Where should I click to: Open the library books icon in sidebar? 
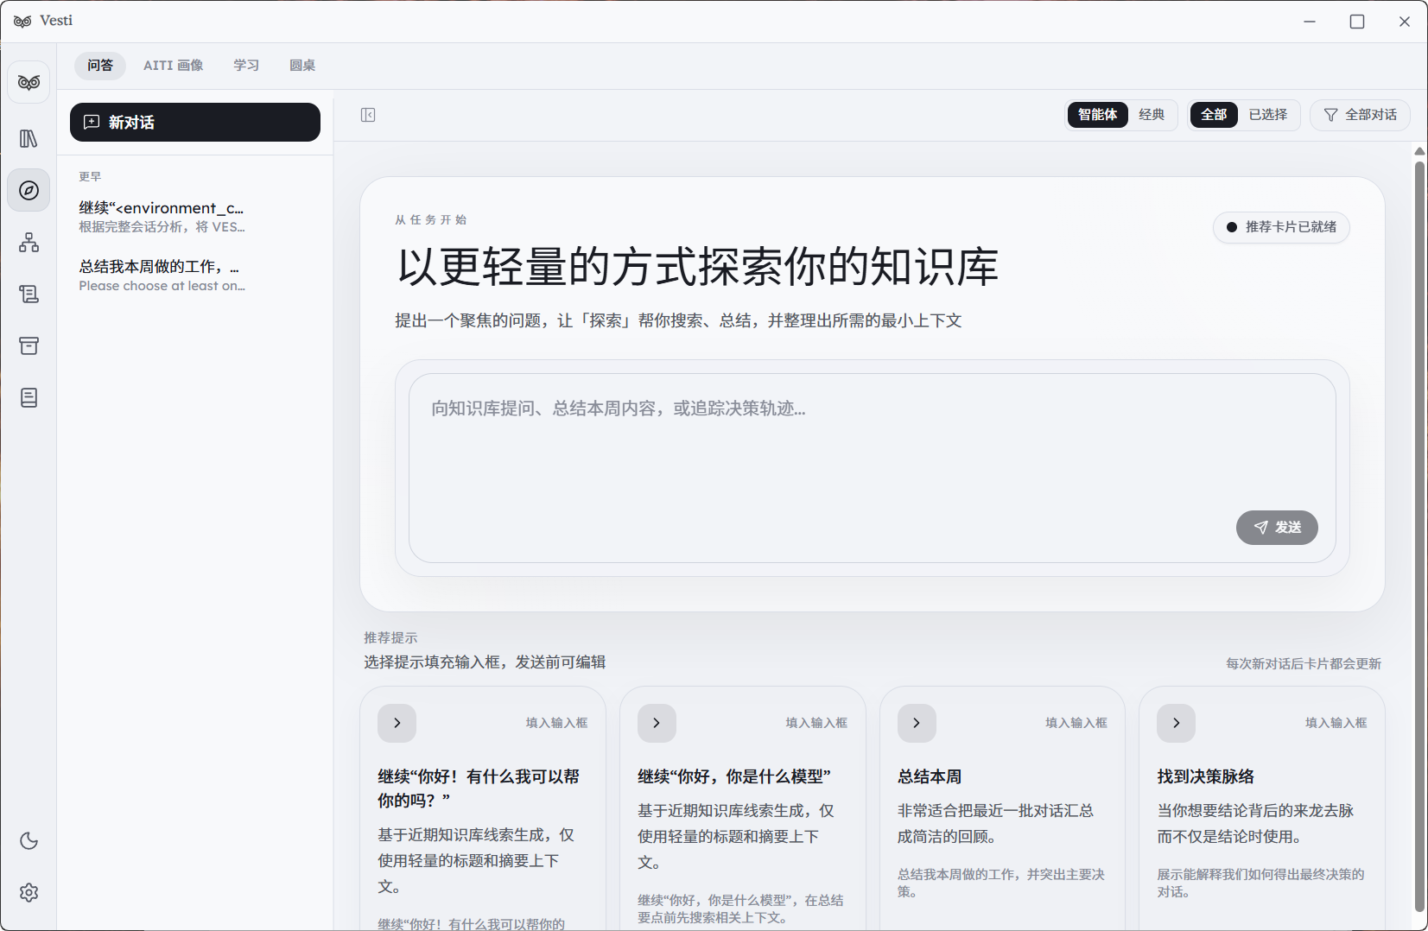(x=29, y=138)
